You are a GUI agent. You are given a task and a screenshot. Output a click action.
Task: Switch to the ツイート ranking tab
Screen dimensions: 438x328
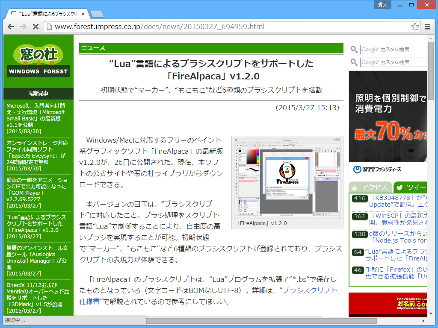(x=411, y=187)
